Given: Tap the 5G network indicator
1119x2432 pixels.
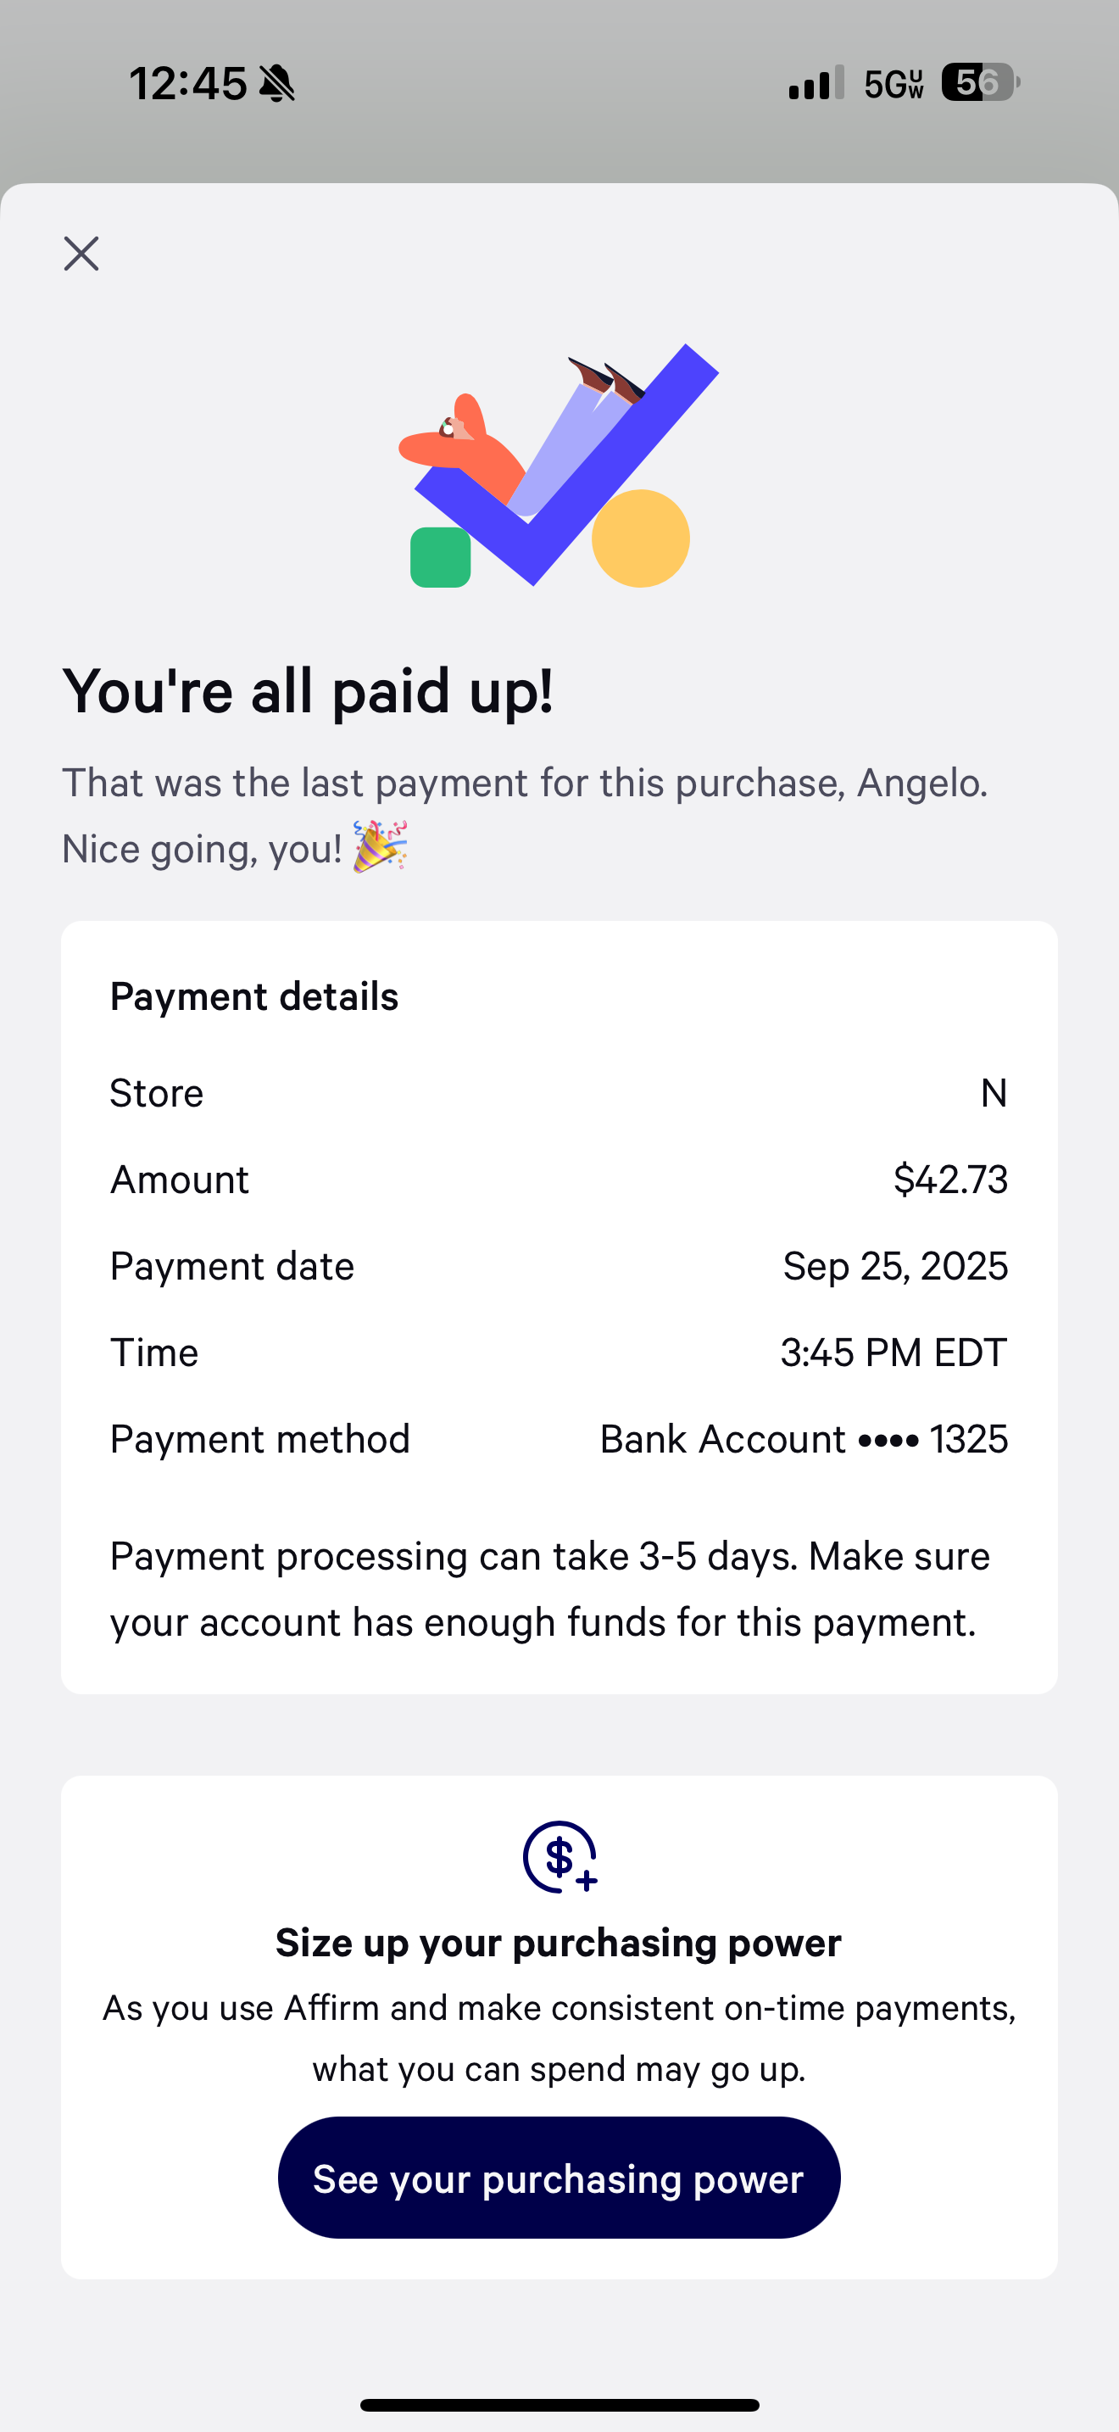Looking at the screenshot, I should click(x=894, y=84).
